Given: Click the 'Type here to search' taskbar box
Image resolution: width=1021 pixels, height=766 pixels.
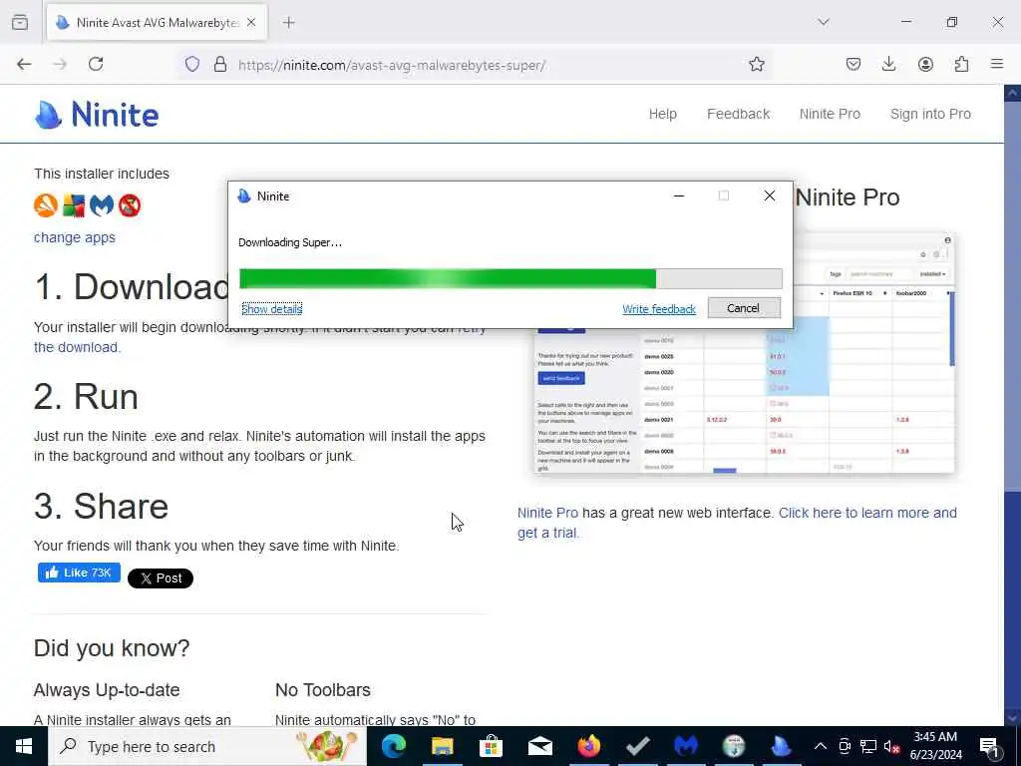Looking at the screenshot, I should point(207,746).
